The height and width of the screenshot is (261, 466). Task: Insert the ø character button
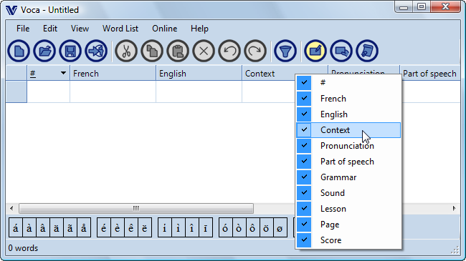(280, 227)
